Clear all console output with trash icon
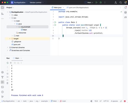128x103 pixels. point(8,83)
